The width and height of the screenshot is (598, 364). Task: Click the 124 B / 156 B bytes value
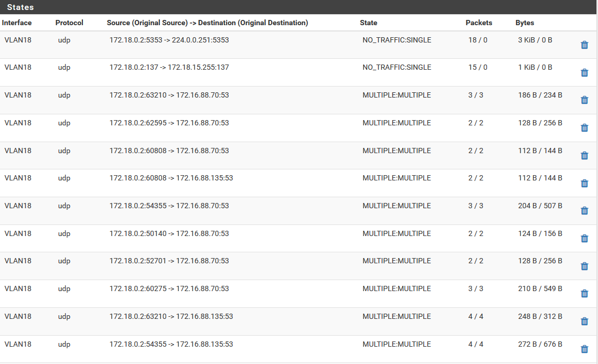coord(540,233)
